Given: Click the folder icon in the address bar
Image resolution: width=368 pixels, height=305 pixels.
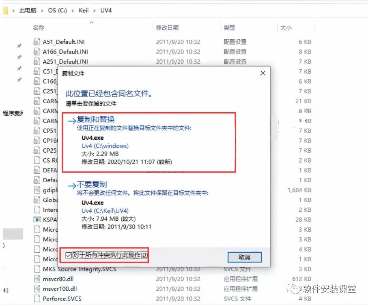Looking at the screenshot, I should tap(5, 11).
